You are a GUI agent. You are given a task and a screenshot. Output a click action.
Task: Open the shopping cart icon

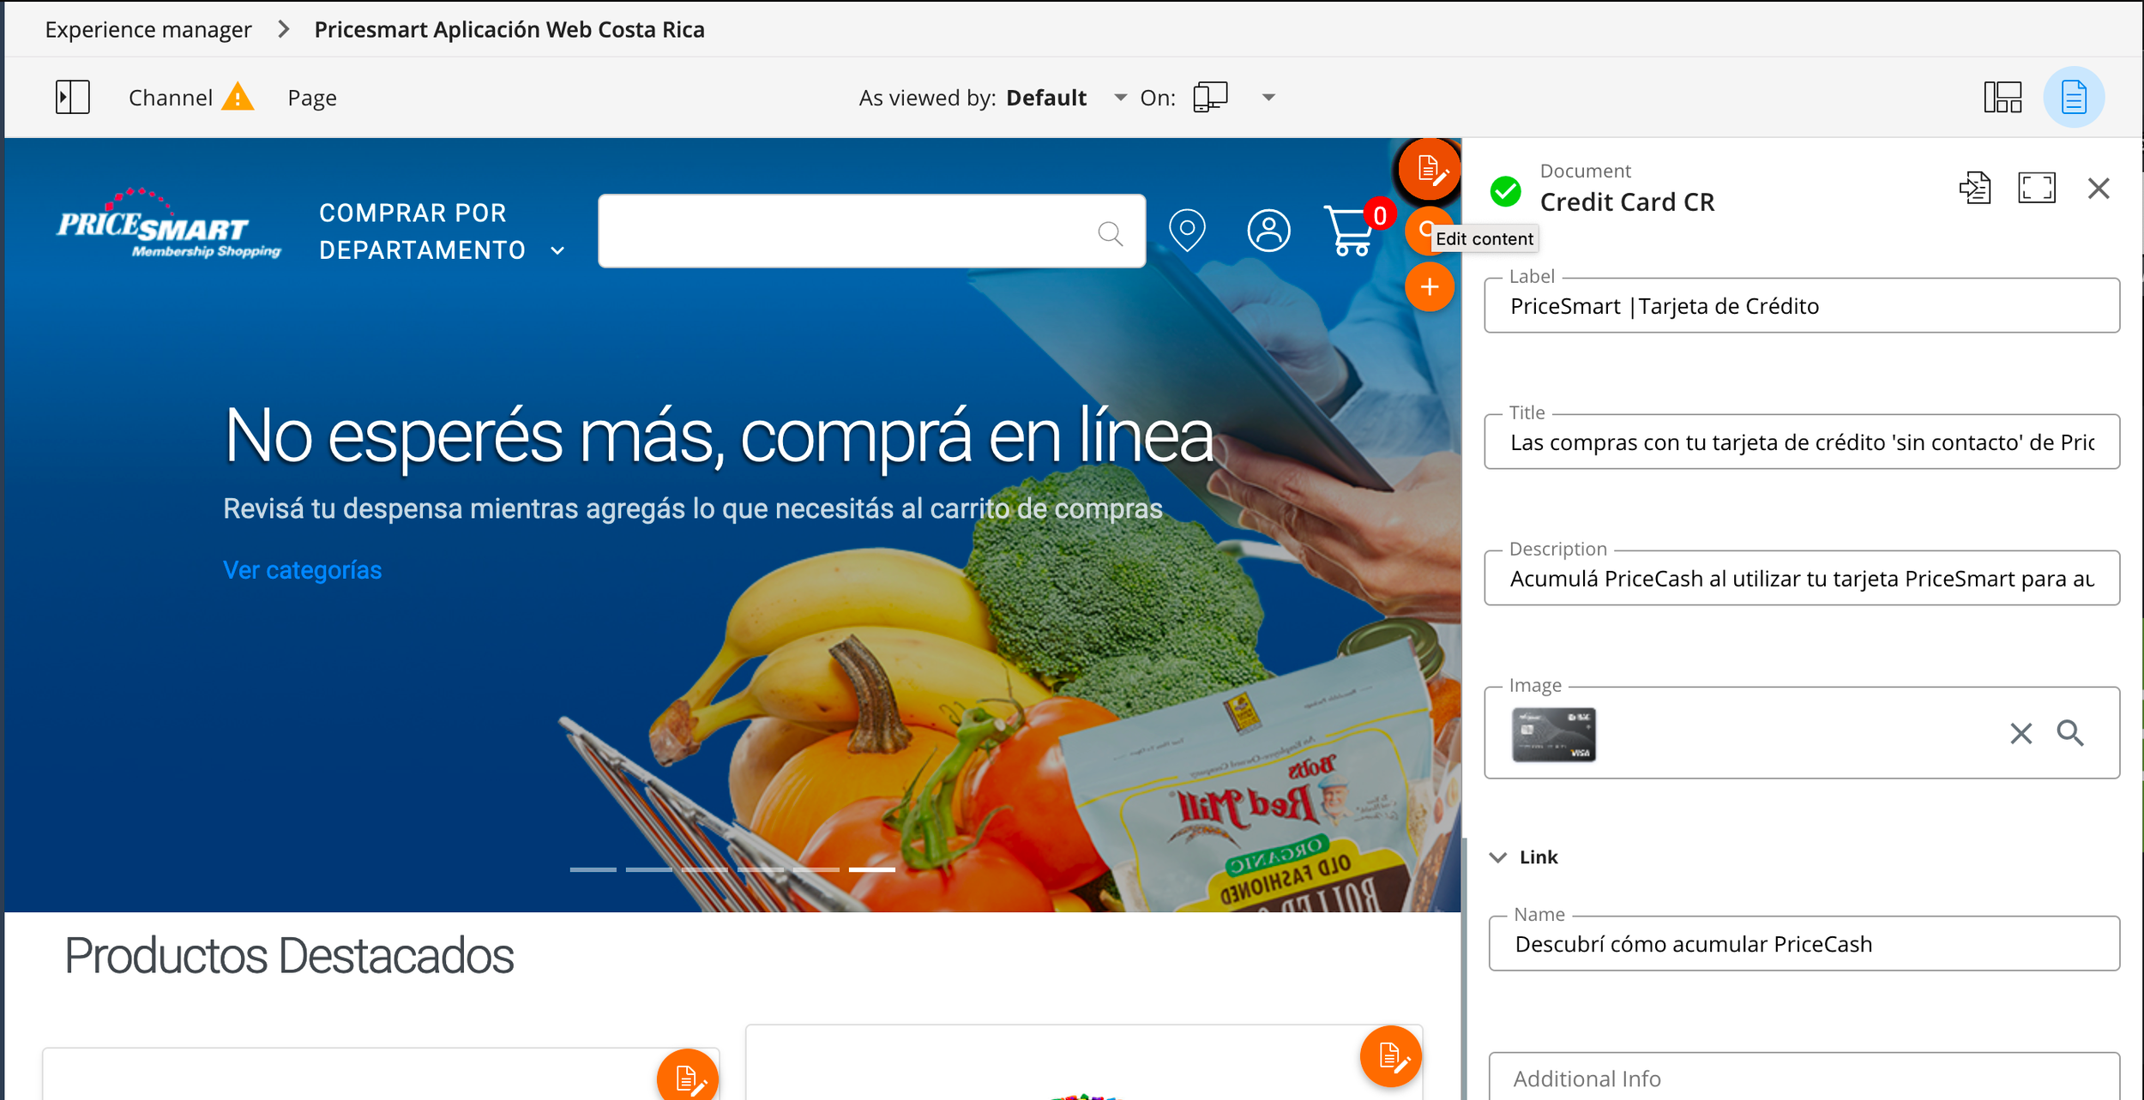[1348, 230]
